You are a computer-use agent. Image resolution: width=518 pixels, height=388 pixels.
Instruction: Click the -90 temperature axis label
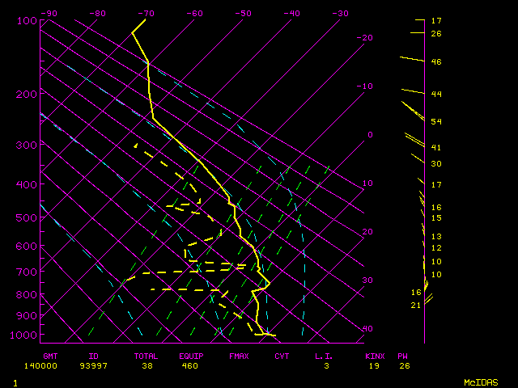[49, 13]
